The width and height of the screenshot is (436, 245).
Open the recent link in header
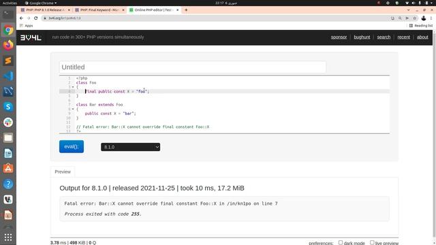[x=403, y=37]
